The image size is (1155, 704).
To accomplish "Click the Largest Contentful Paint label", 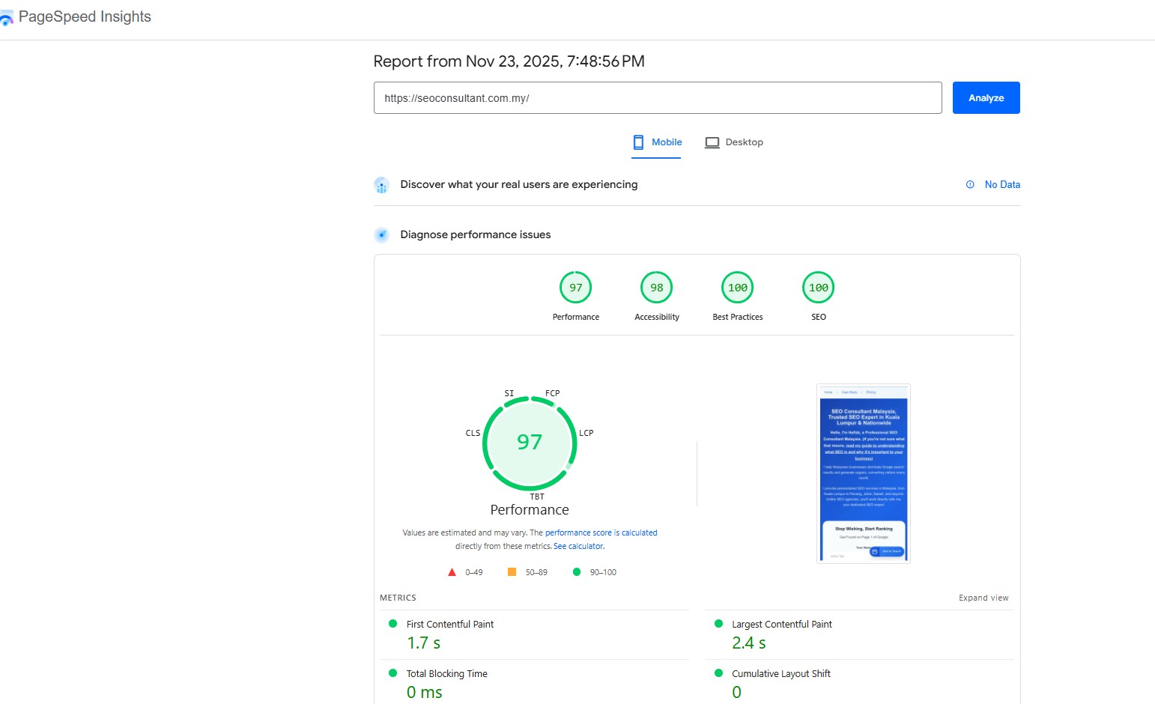I will click(782, 624).
